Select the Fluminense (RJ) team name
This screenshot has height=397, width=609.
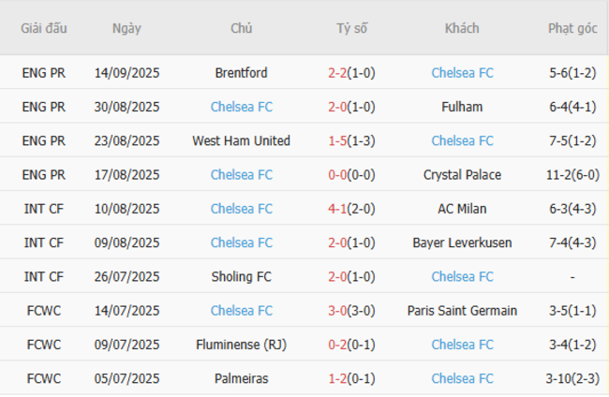pyautogui.click(x=241, y=345)
